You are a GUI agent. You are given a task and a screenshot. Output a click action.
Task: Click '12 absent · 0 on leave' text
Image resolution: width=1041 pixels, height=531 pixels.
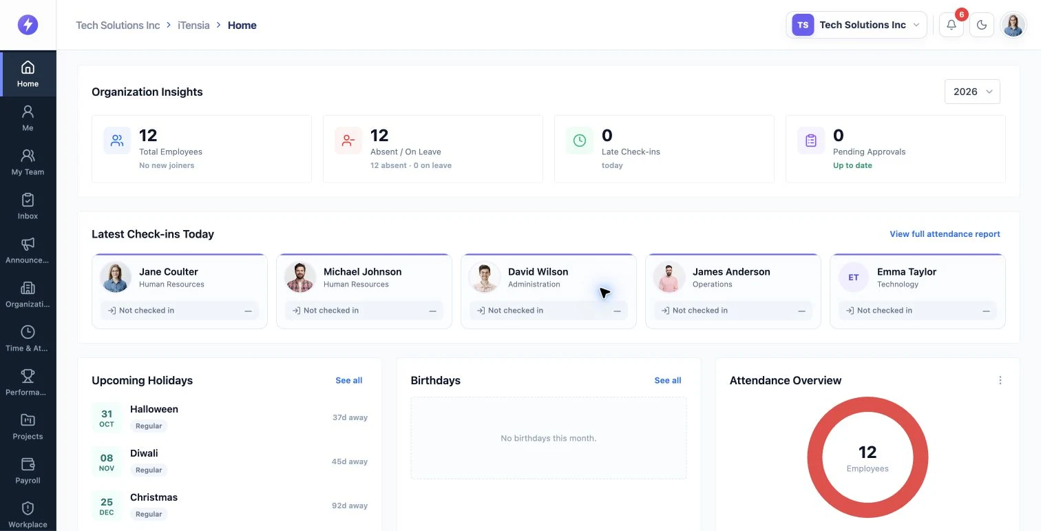tap(411, 165)
